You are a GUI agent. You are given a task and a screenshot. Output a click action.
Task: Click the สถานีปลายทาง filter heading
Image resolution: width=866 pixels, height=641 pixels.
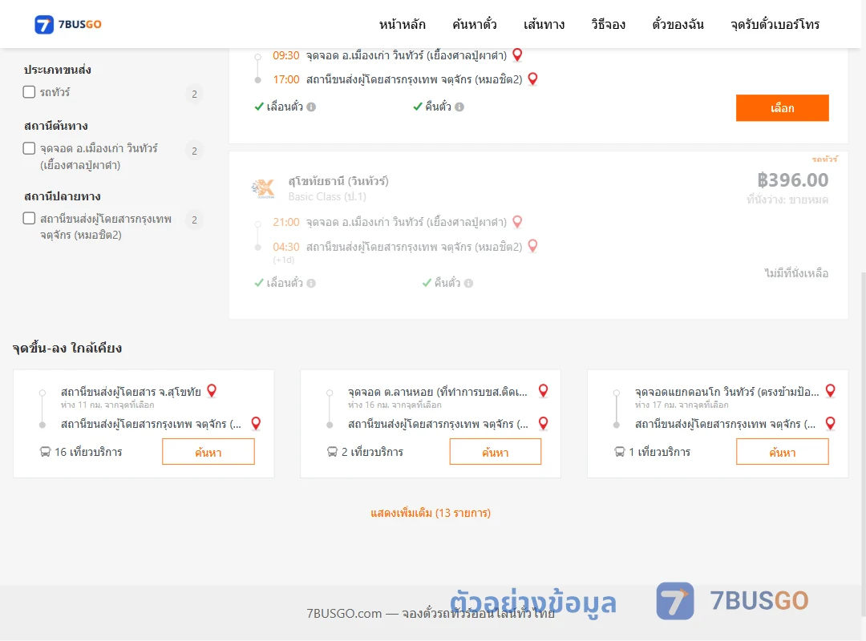tap(62, 196)
